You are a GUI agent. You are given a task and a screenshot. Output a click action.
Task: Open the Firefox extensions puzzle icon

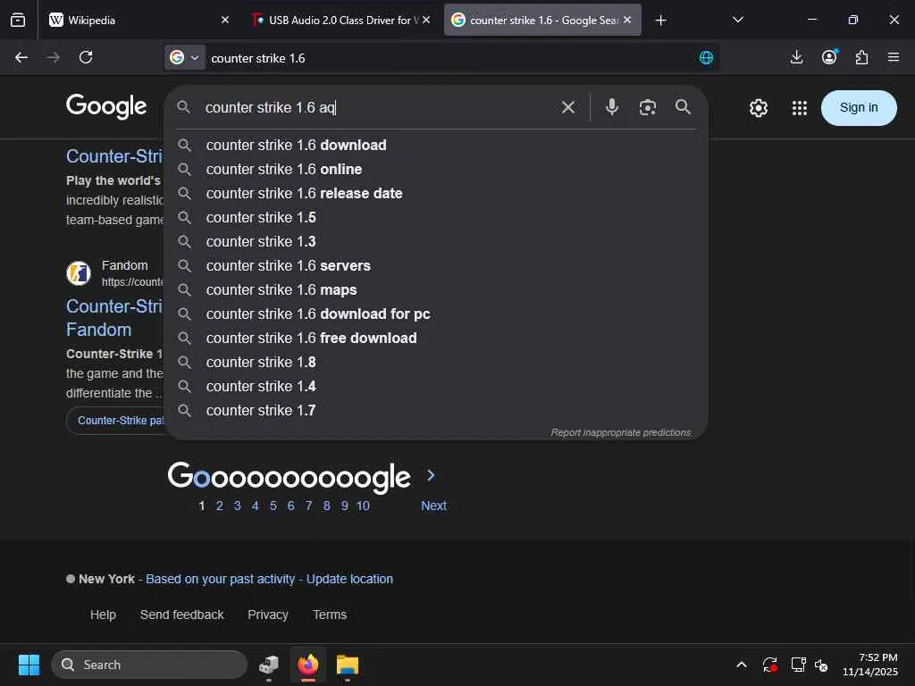[x=862, y=57]
